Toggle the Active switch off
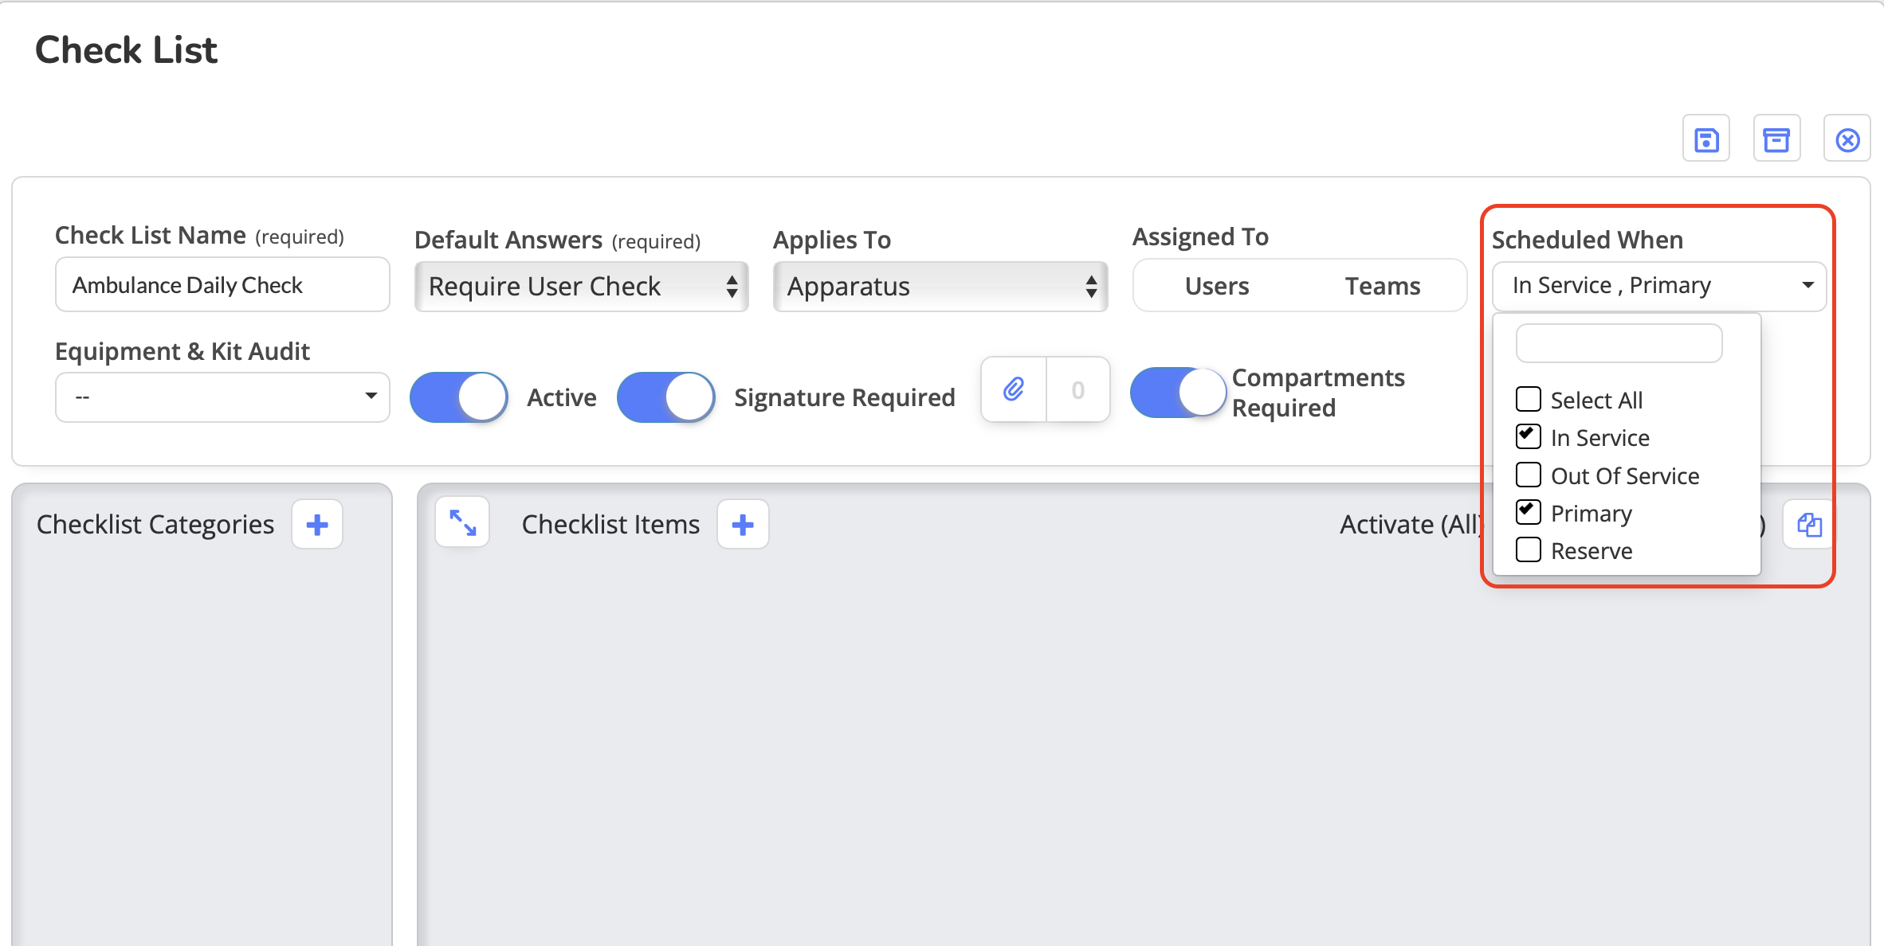This screenshot has width=1884, height=946. click(x=459, y=397)
